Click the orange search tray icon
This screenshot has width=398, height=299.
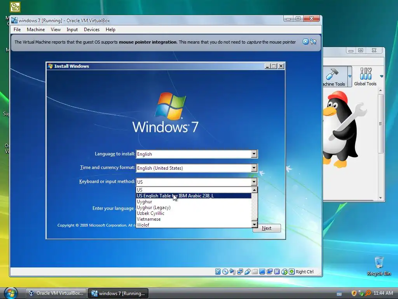tap(368, 293)
